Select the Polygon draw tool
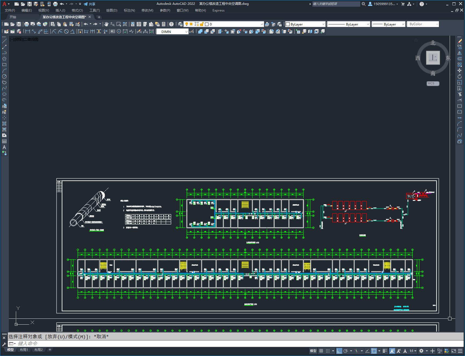 (x=4, y=59)
